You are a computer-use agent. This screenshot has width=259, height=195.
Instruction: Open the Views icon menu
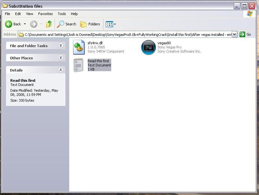pos(109,24)
